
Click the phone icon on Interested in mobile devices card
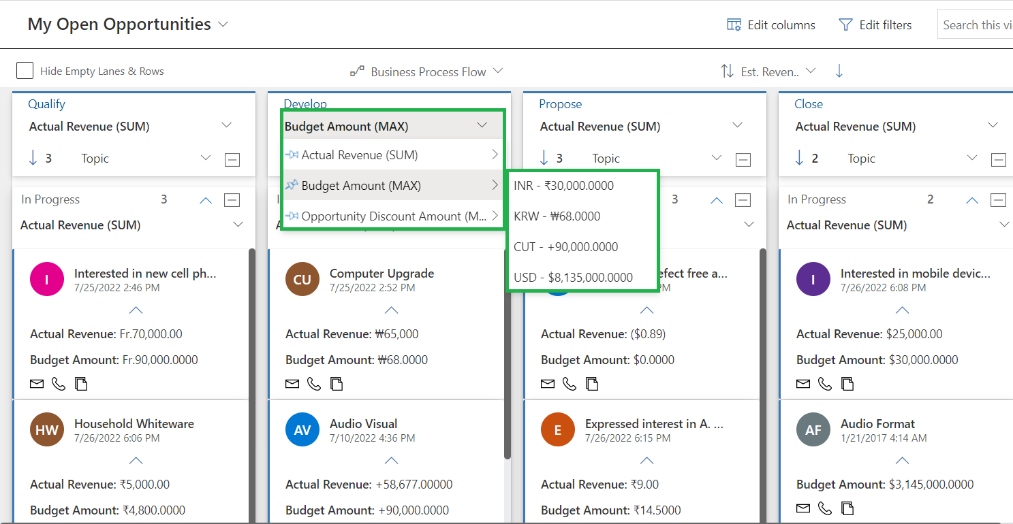[x=825, y=384]
